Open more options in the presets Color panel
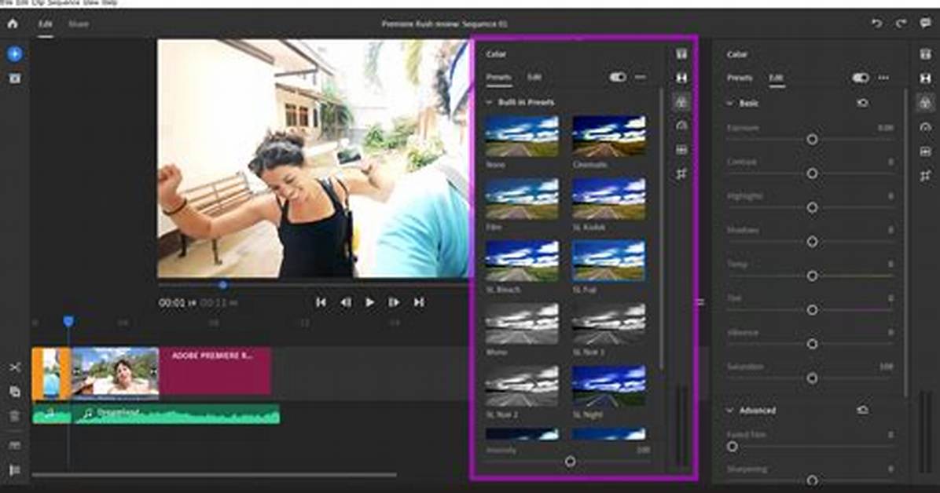 641,77
